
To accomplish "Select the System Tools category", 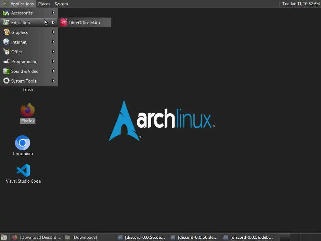I will [x=29, y=81].
